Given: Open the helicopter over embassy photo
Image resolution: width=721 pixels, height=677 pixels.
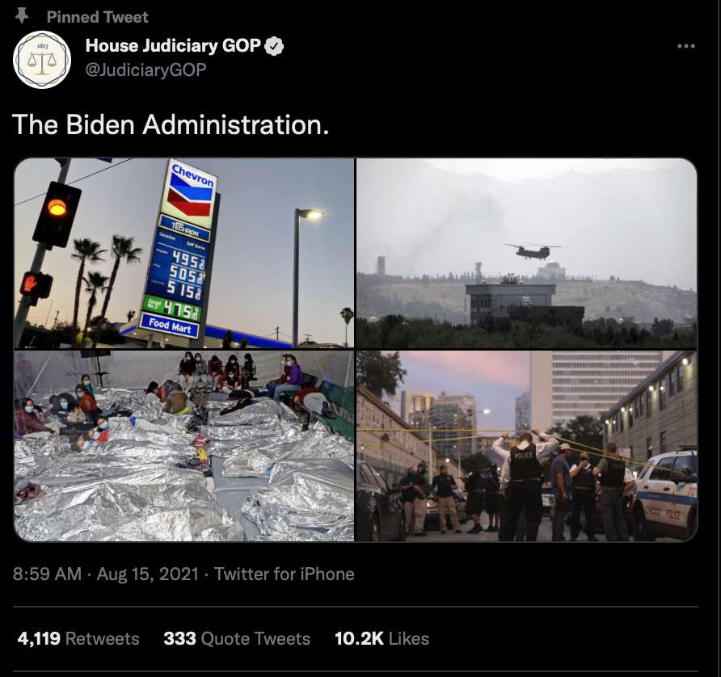Looking at the screenshot, I should point(527,253).
